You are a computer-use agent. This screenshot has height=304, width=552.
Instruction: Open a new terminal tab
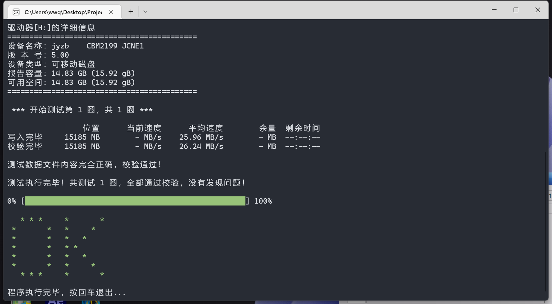[131, 12]
